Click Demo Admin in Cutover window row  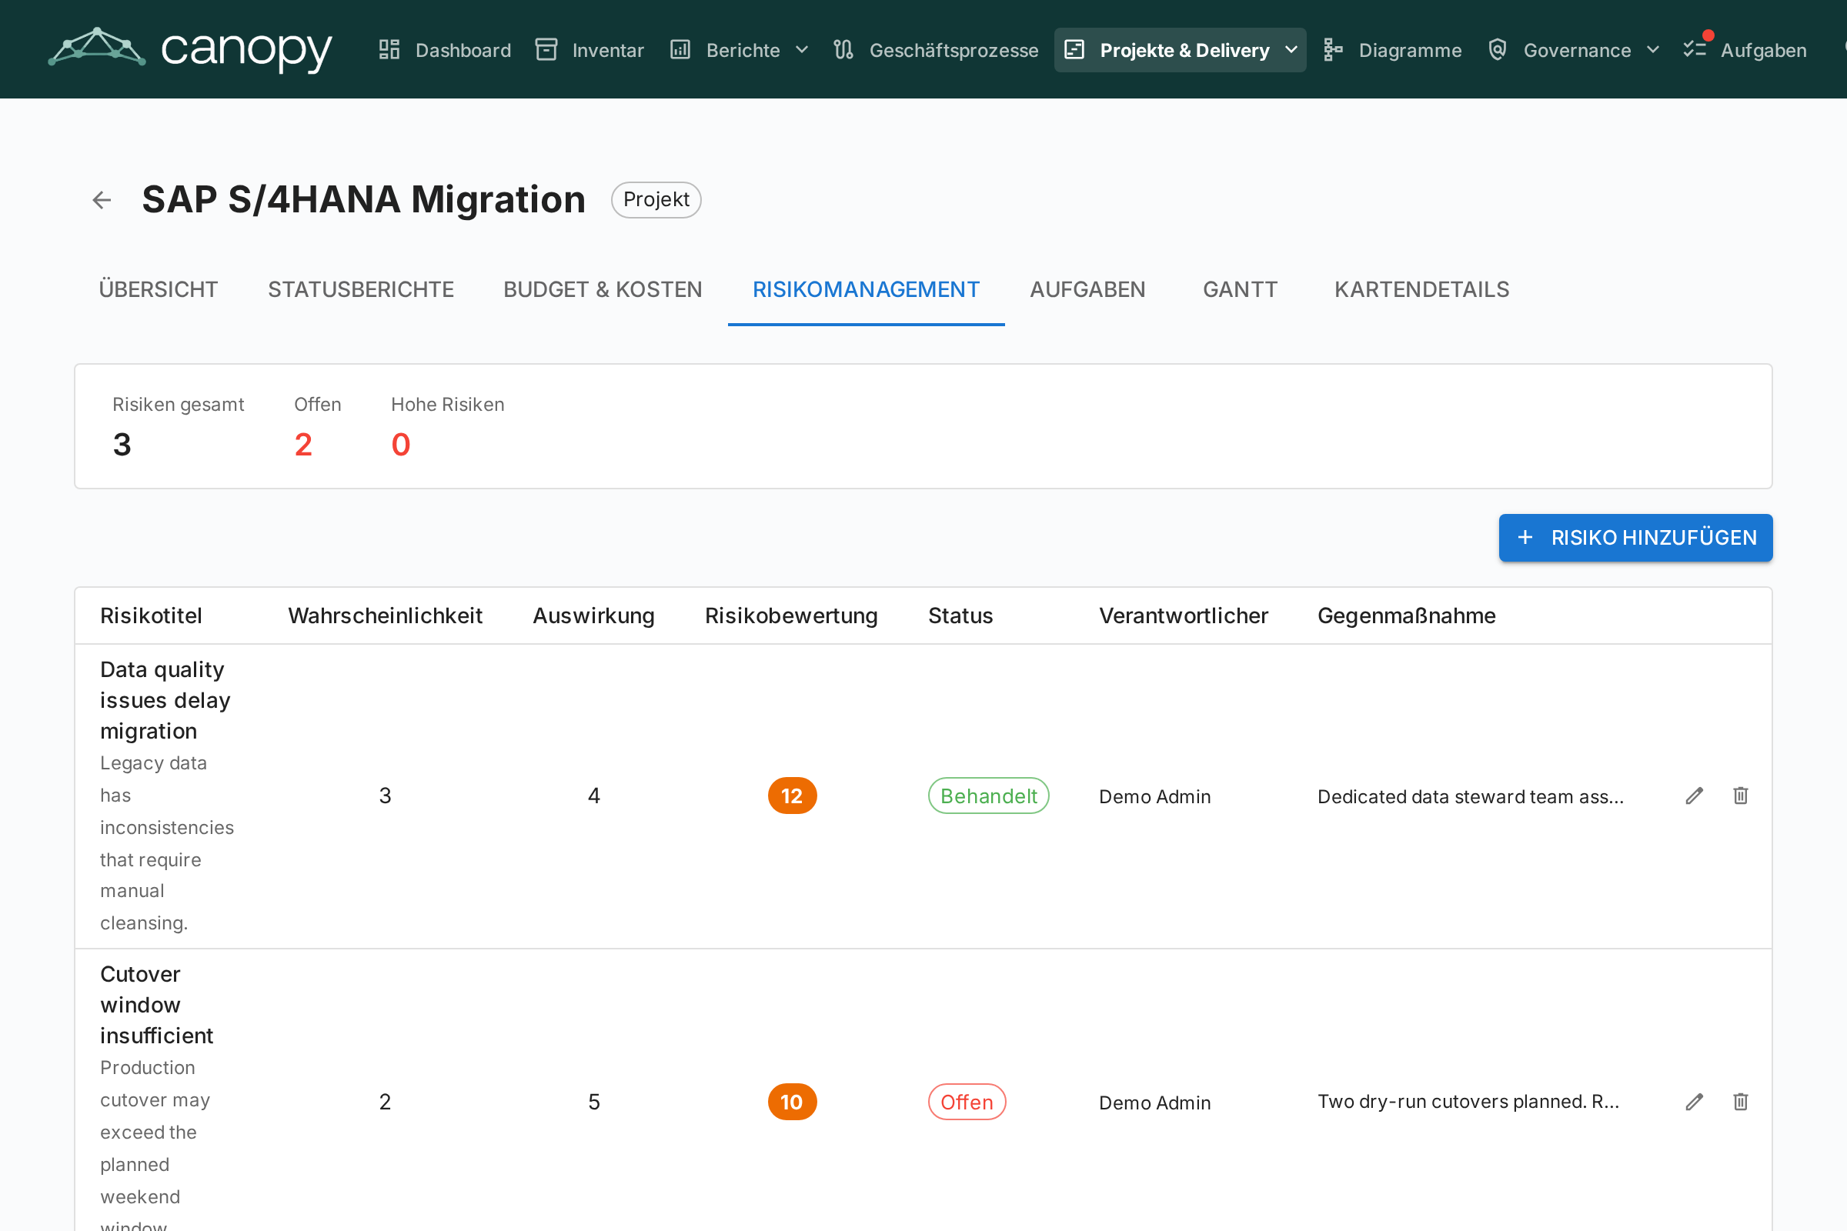pos(1154,1103)
